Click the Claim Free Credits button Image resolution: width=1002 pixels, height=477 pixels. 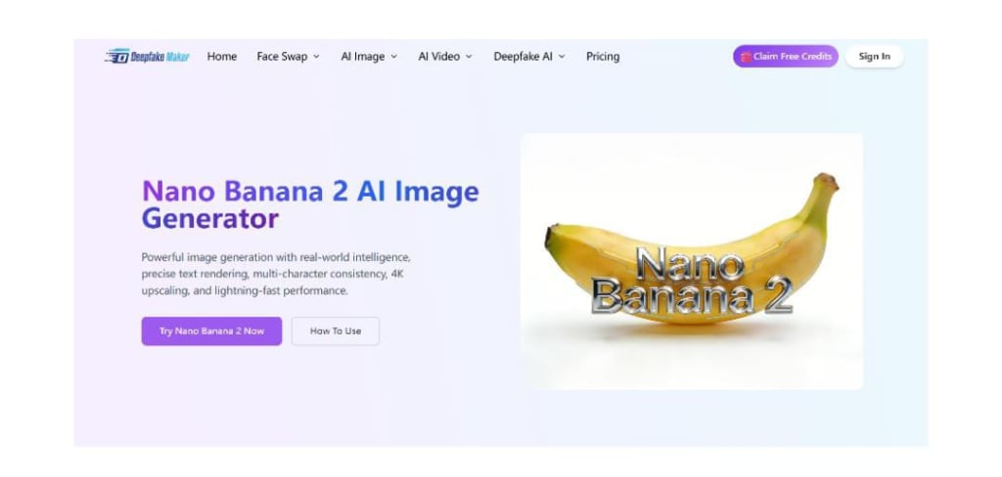tap(786, 56)
